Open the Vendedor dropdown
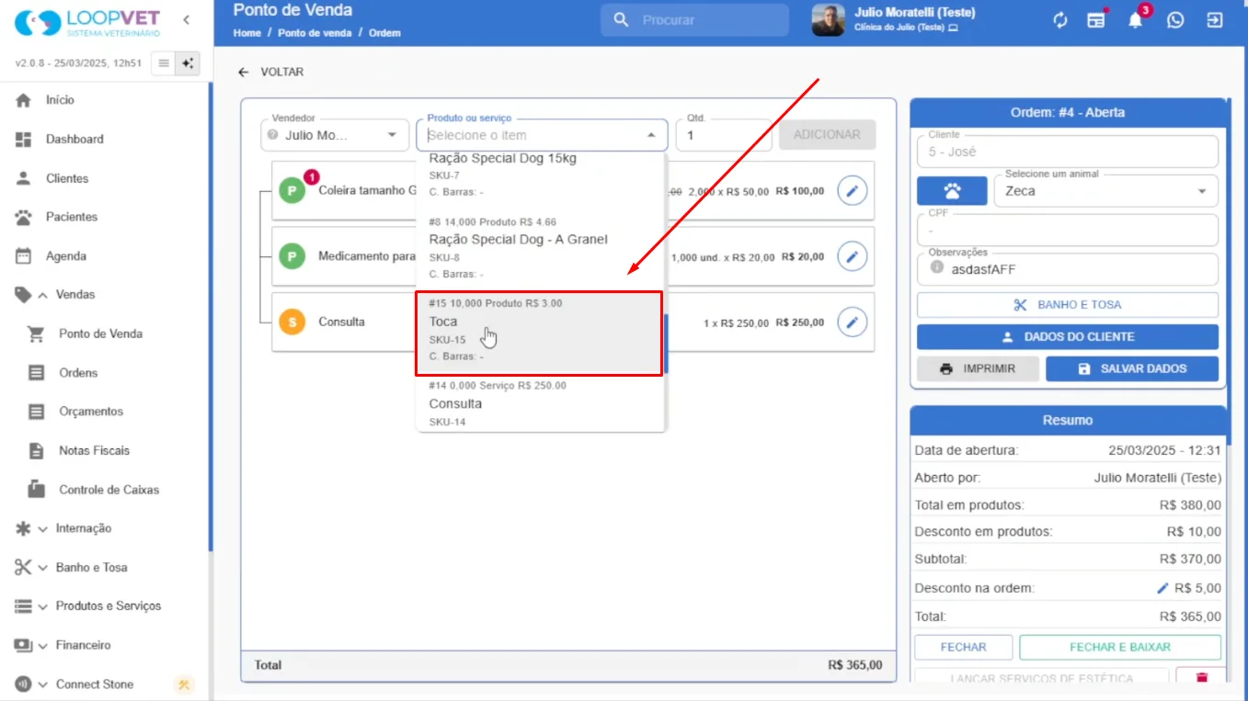Viewport: 1248px width, 701px height. click(x=335, y=135)
